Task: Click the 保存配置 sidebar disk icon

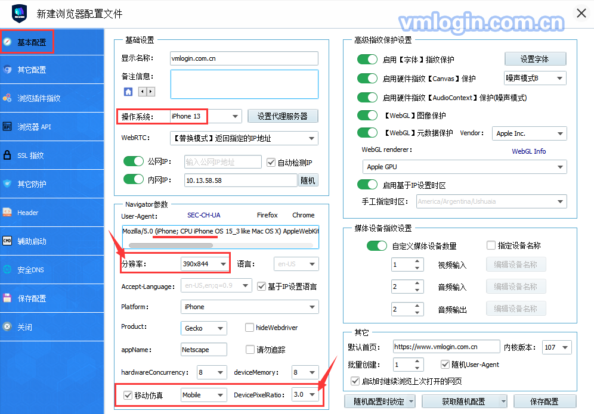Action: [x=7, y=298]
